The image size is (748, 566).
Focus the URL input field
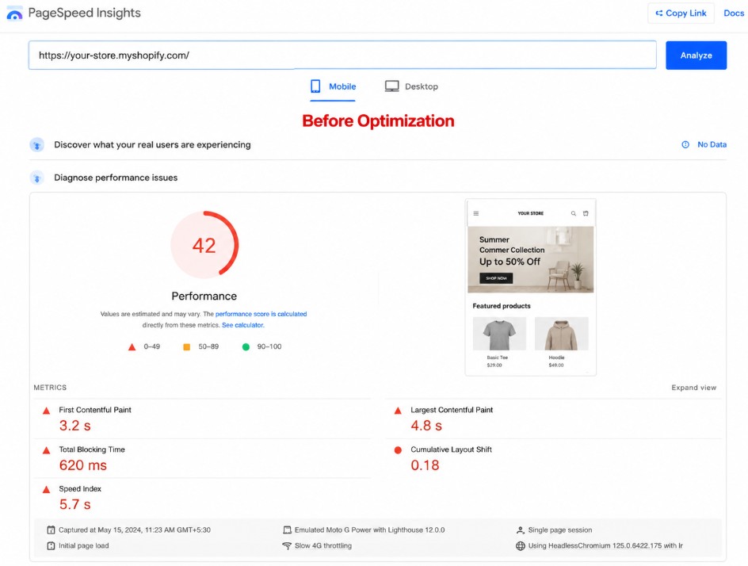(342, 55)
